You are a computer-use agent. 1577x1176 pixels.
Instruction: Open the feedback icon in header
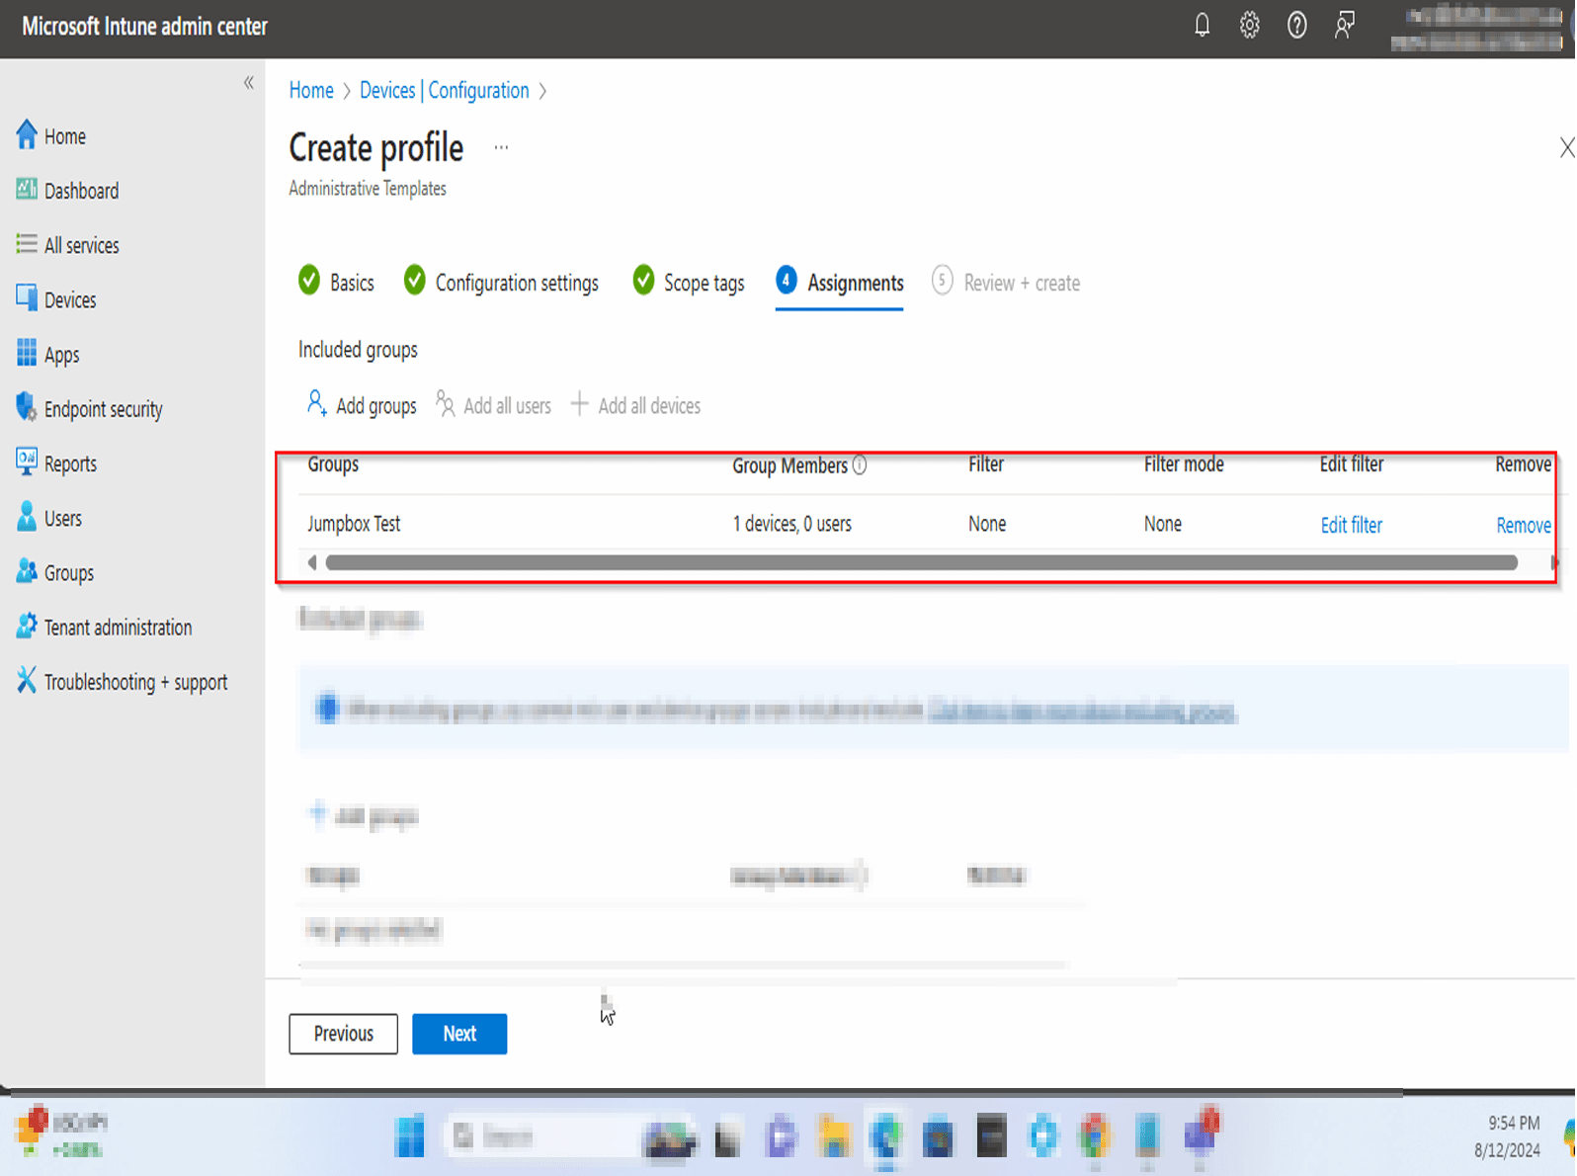1344,26
